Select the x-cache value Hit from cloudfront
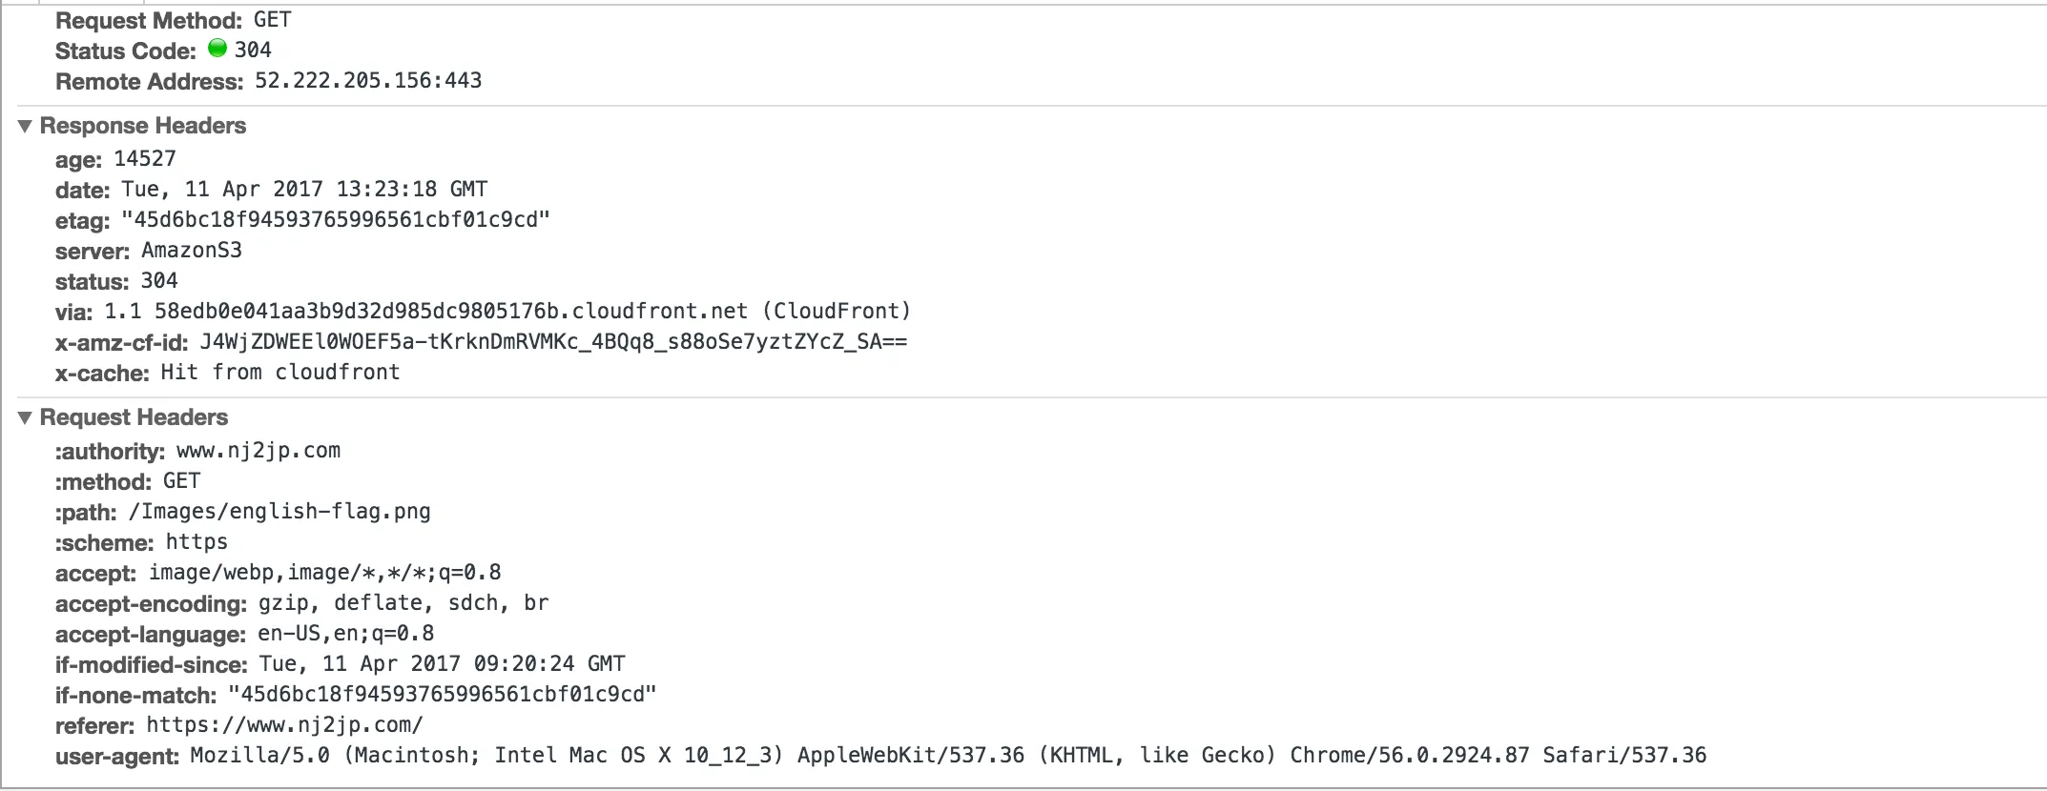 [280, 373]
